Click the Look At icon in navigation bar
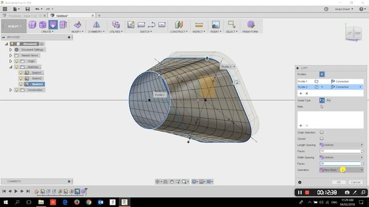The image size is (369, 207). (165, 182)
